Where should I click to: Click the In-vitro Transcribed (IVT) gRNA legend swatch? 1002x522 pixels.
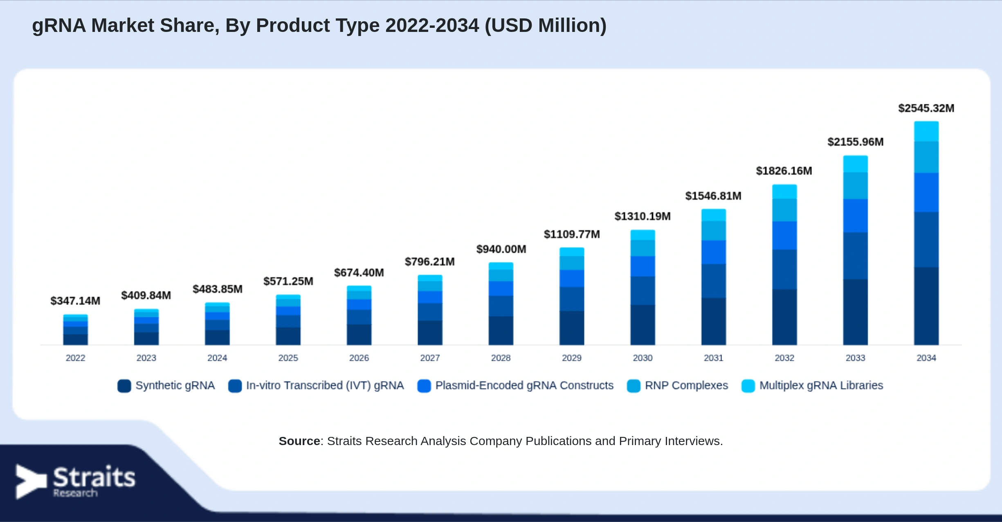click(x=235, y=386)
